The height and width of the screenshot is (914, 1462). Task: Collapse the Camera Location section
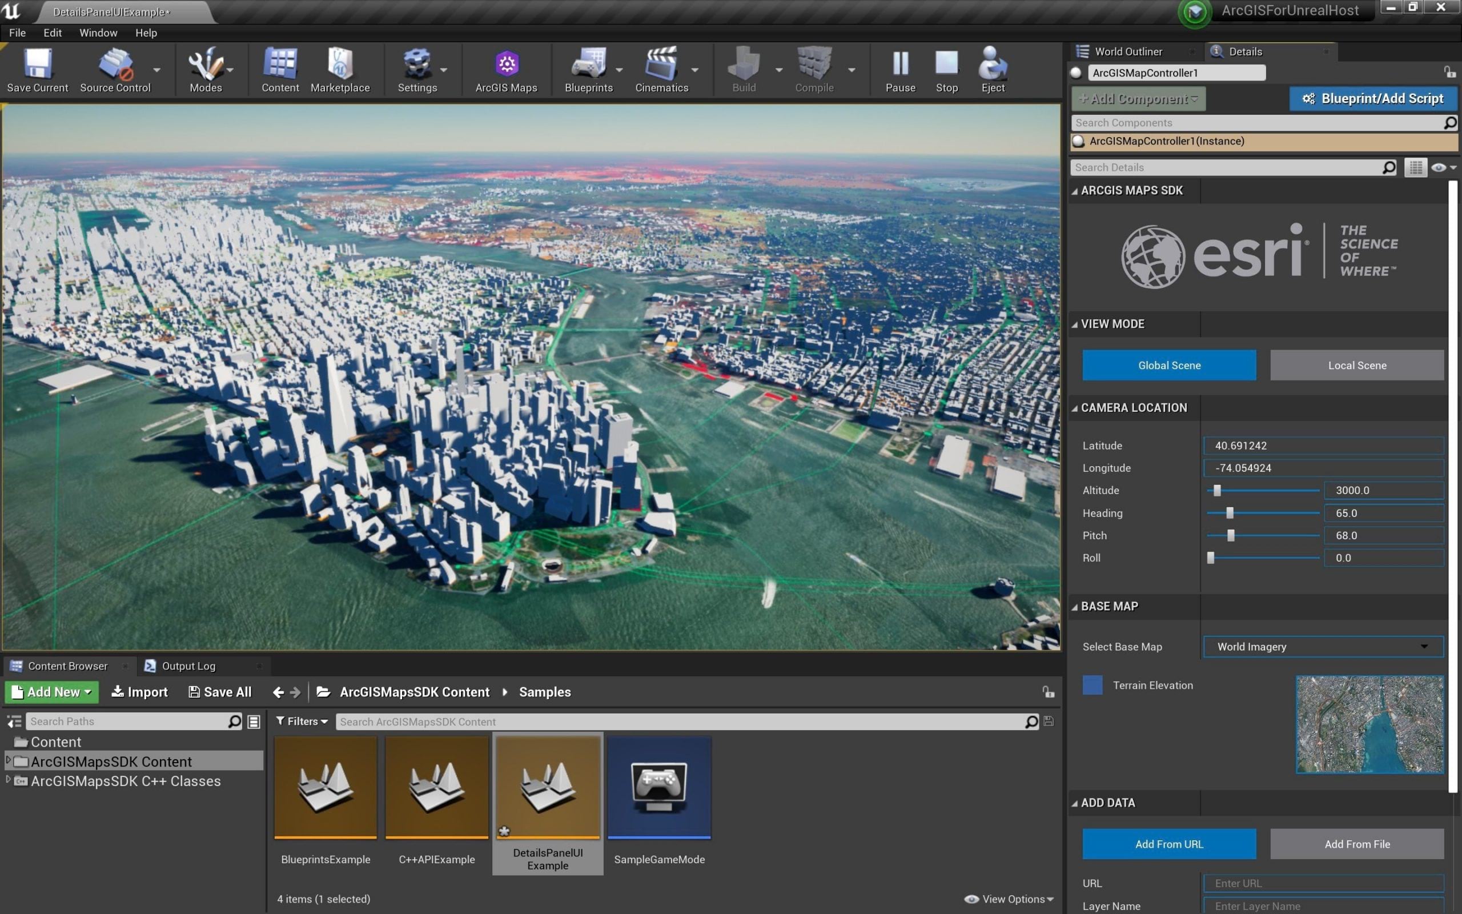1075,408
